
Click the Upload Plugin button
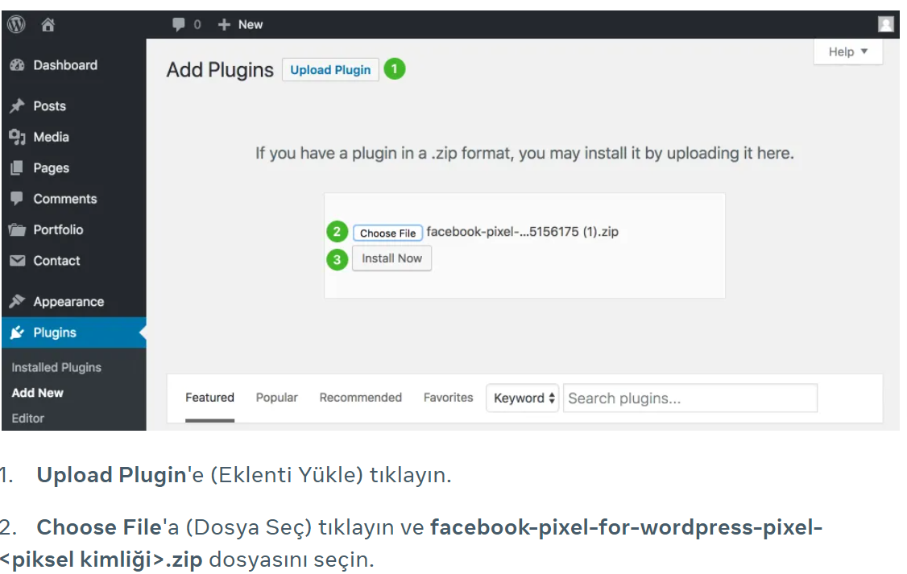click(x=330, y=70)
